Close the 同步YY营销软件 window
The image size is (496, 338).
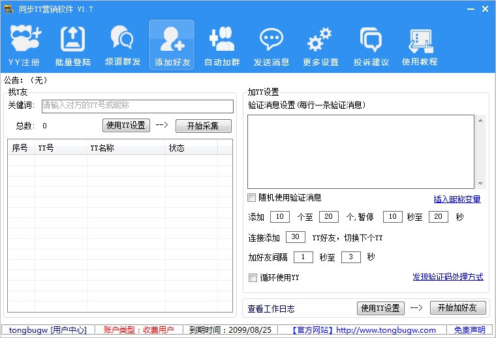click(486, 9)
